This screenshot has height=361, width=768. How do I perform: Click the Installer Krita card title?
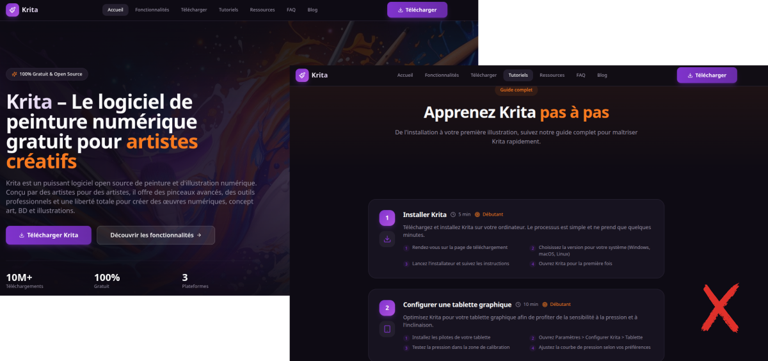425,214
